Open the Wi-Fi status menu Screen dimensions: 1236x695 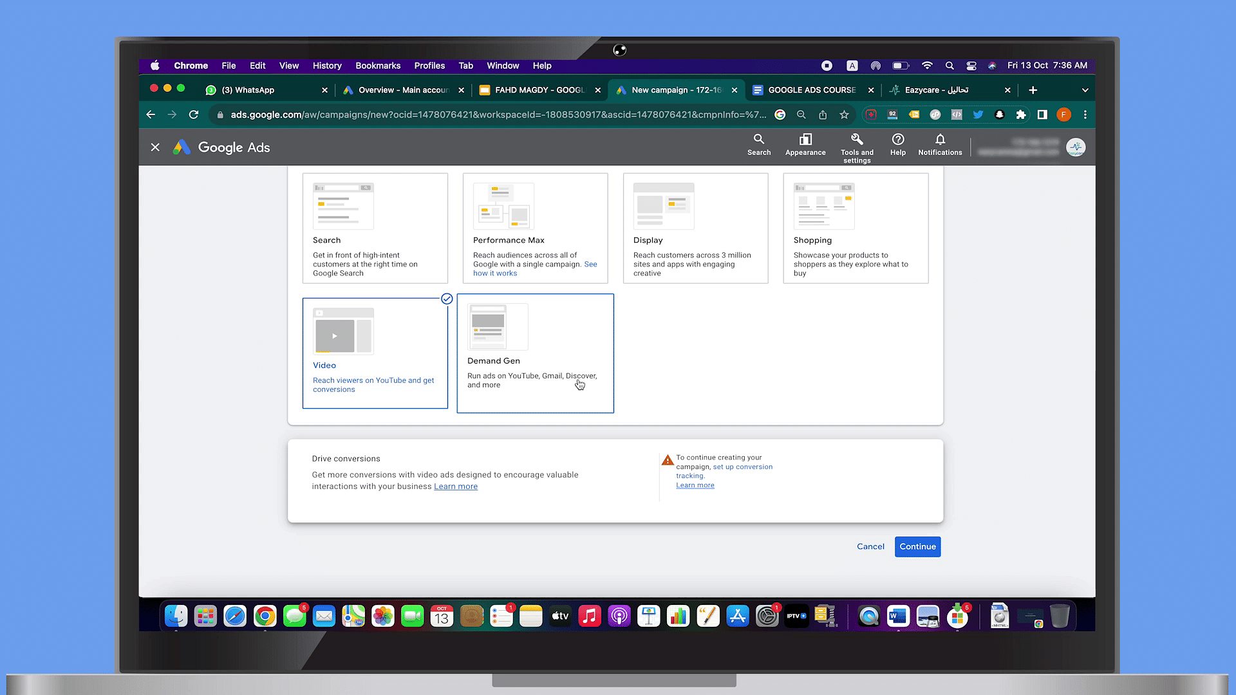[x=927, y=66]
